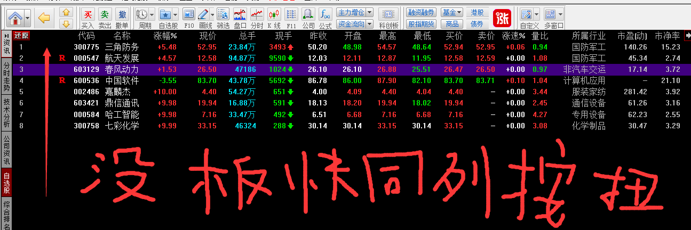The height and width of the screenshot is (230, 691).
Task: Expand the 周期 dropdown arrow
Action: pyautogui.click(x=153, y=14)
